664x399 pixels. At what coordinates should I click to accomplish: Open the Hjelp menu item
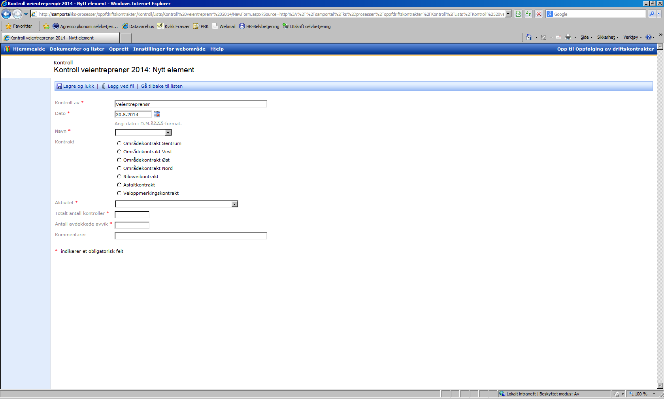[217, 49]
